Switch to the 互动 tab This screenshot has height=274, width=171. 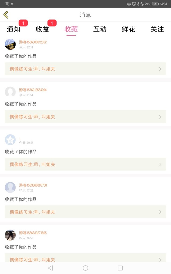pos(100,29)
